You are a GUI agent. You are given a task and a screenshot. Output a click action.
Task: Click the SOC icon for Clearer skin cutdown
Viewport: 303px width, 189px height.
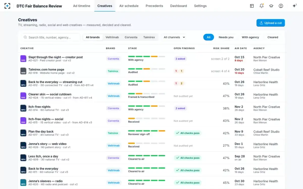(23, 96)
